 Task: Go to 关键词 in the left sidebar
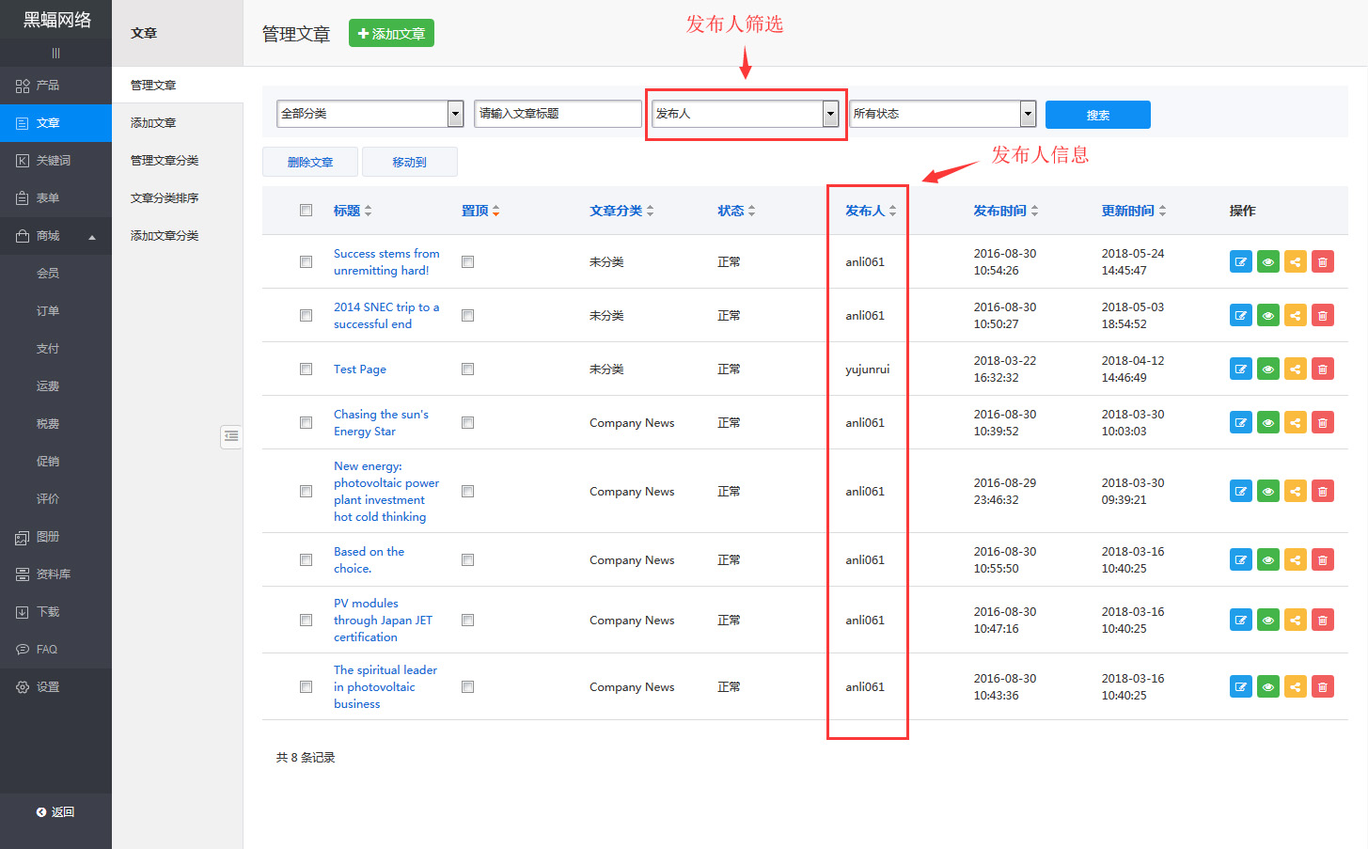pos(54,161)
